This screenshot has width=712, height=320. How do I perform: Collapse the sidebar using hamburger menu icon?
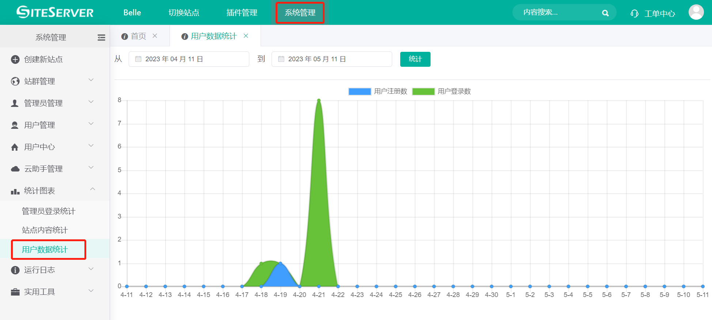[101, 38]
